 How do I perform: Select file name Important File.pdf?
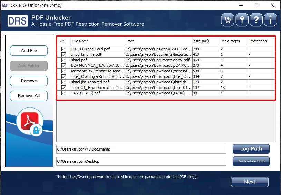[86, 54]
